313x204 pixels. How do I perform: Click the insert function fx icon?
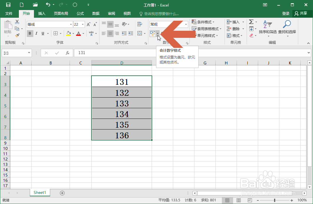[68, 53]
